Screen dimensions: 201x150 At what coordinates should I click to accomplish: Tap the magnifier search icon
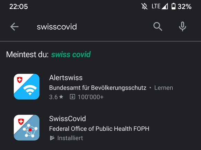point(158,27)
